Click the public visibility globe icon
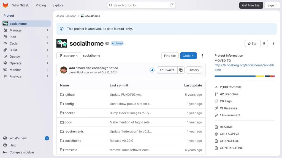Screen dimensions: 282x158 pos(107,43)
